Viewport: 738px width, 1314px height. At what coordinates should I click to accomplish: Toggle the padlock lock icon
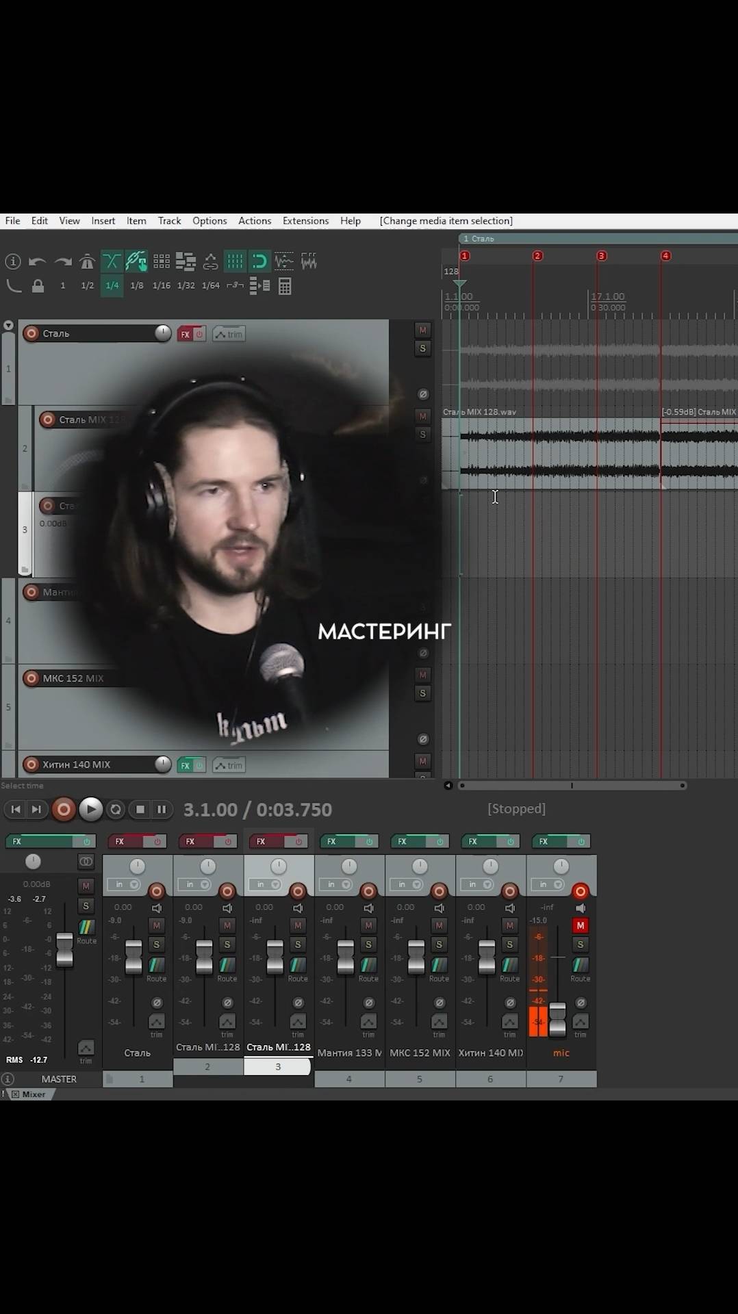click(38, 286)
